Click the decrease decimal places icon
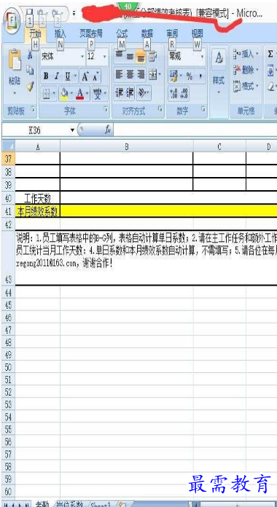 [184, 94]
